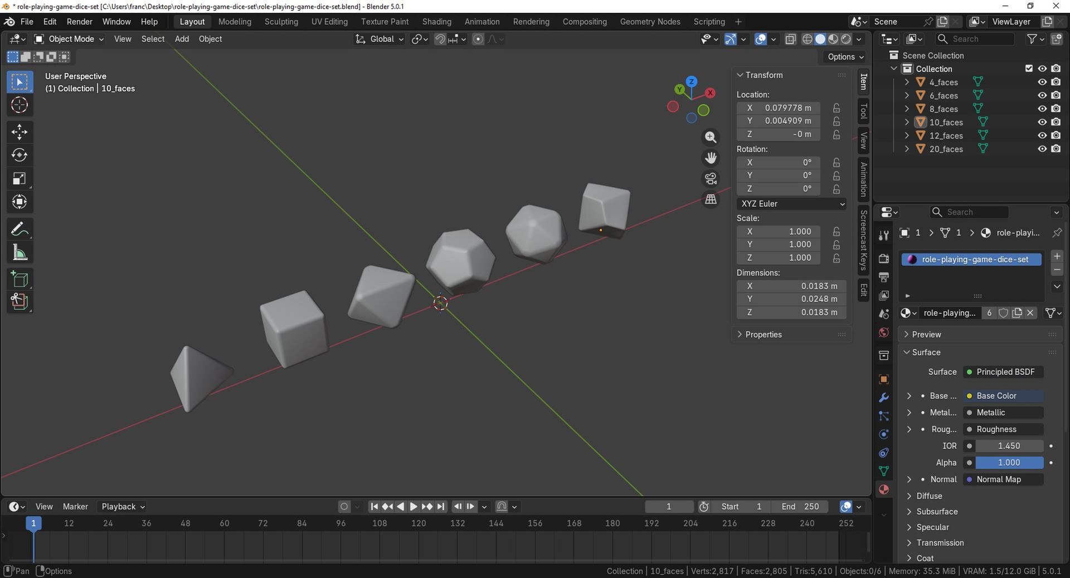Image resolution: width=1070 pixels, height=578 pixels.
Task: Activate the Rotate tool
Action: click(20, 155)
